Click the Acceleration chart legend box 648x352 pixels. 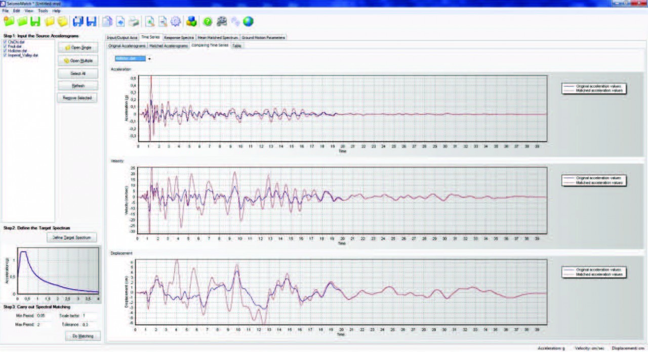tap(593, 89)
